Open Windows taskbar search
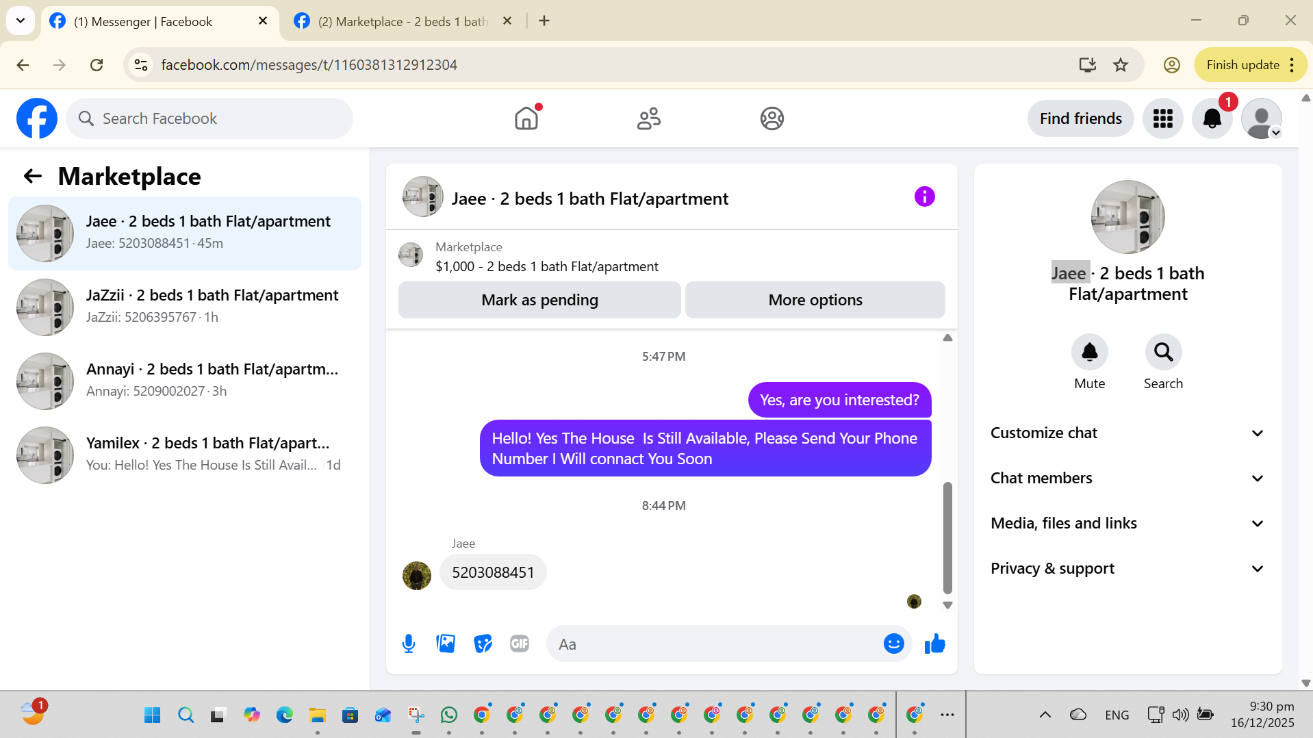 (x=185, y=715)
